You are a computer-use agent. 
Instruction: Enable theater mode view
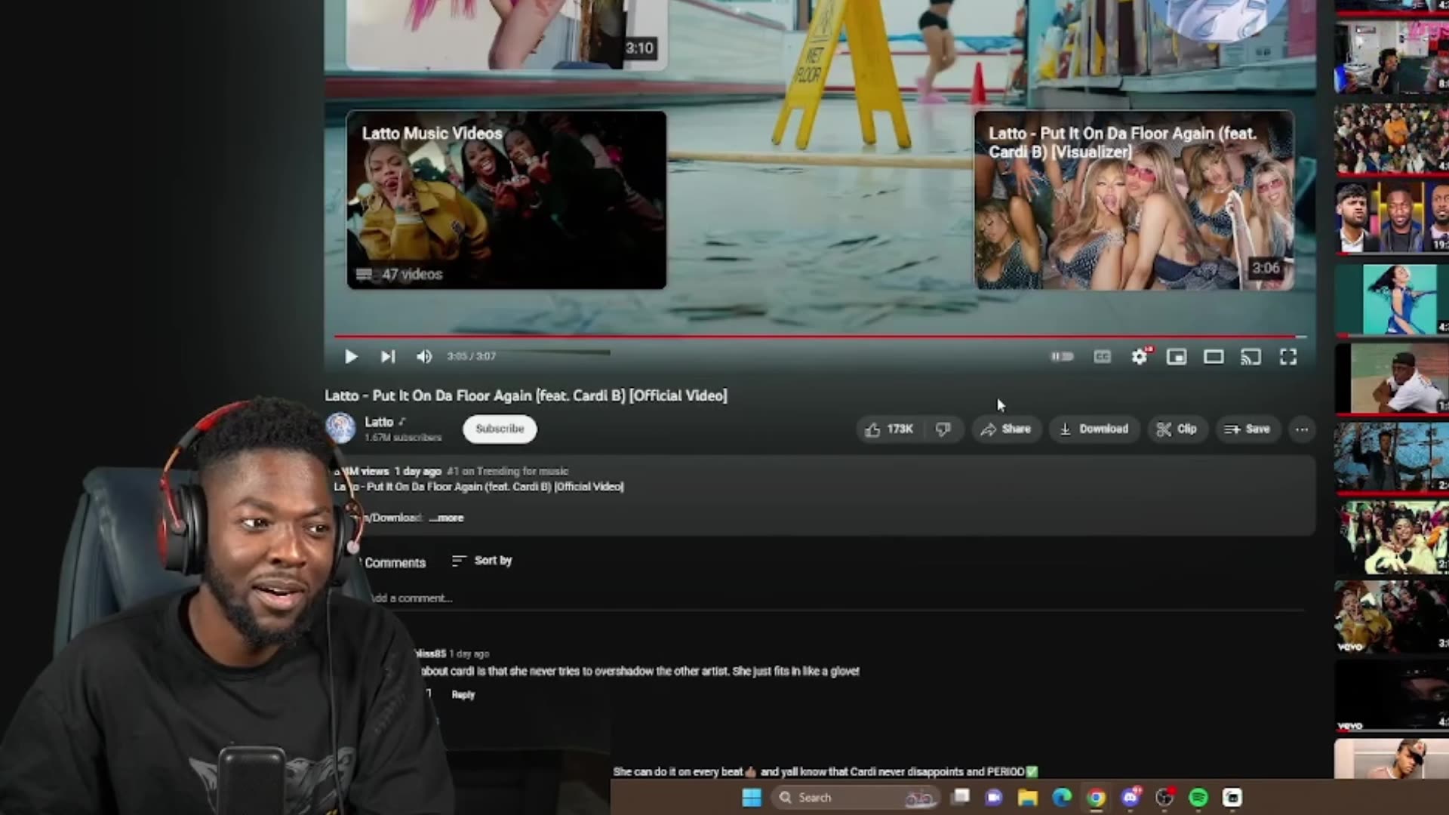tap(1214, 356)
